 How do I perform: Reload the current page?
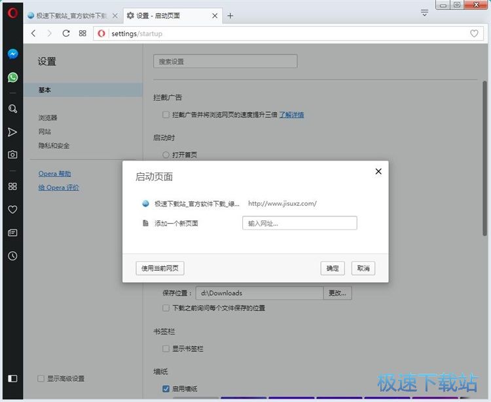pos(65,33)
